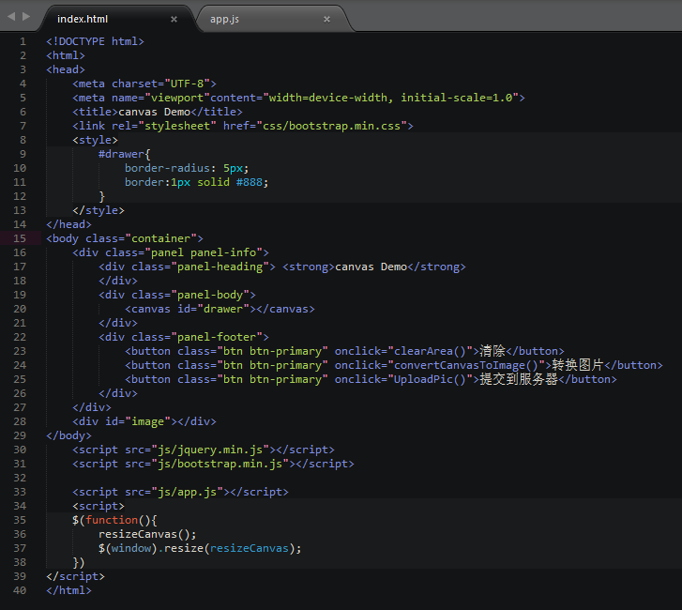
Task: Click body class="container" line
Action: tap(125, 238)
